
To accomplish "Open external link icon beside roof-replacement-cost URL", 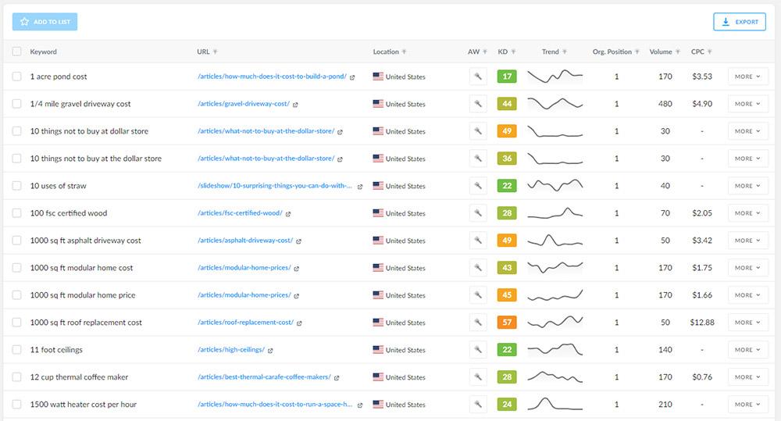I will [299, 323].
